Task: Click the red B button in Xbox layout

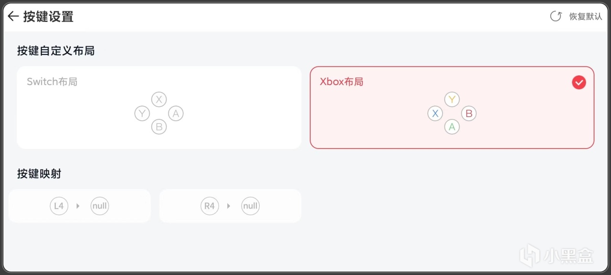Action: pos(469,114)
